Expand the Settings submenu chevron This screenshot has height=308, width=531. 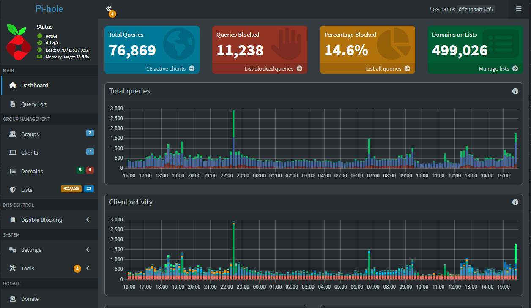click(88, 250)
